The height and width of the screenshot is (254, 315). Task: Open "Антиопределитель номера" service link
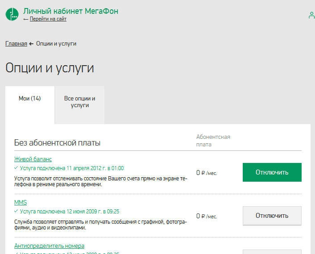(x=49, y=246)
